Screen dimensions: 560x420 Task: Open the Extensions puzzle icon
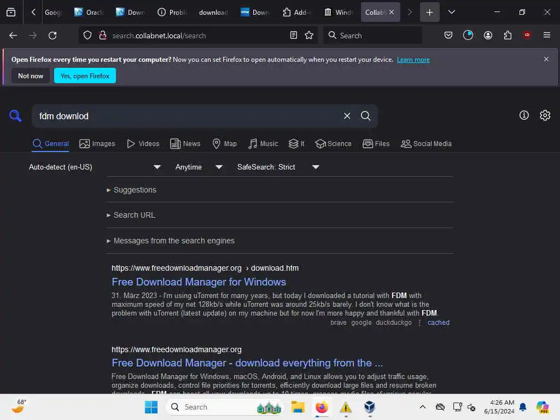pyautogui.click(x=507, y=36)
